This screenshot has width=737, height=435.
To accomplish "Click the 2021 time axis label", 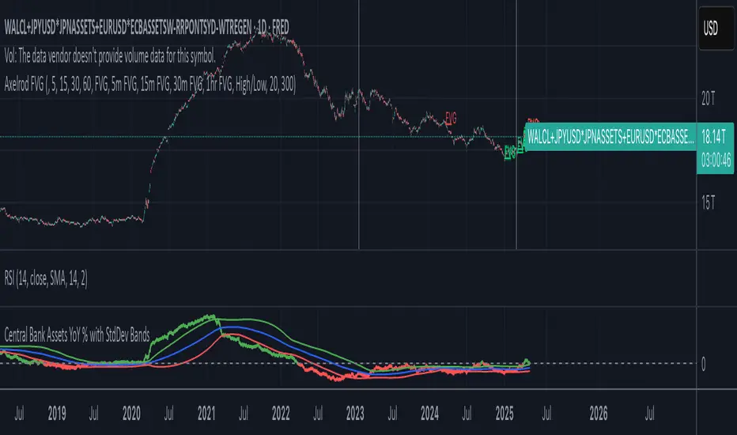I will pyautogui.click(x=206, y=414).
